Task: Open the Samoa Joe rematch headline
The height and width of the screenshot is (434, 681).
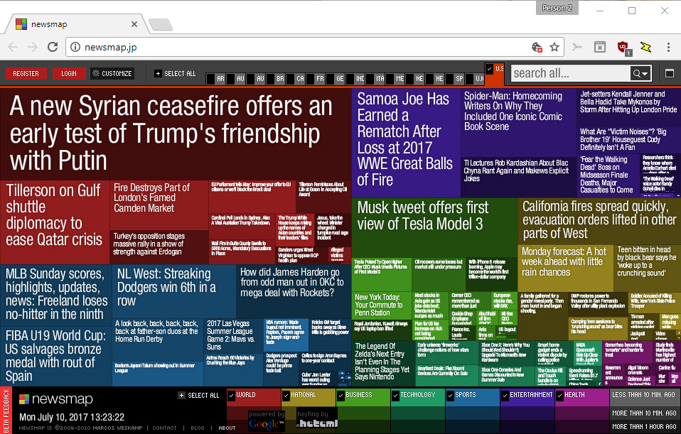Action: [406, 143]
